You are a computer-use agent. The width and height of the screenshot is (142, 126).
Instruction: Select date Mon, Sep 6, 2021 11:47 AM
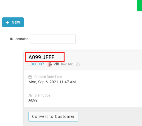click(x=52, y=82)
